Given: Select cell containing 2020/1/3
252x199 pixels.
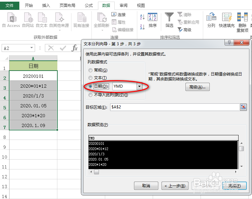Looking at the screenshot, I should [33, 96].
